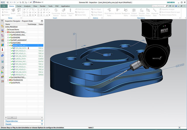Click the red status mark next to TOLERANCES

tap(10, 80)
